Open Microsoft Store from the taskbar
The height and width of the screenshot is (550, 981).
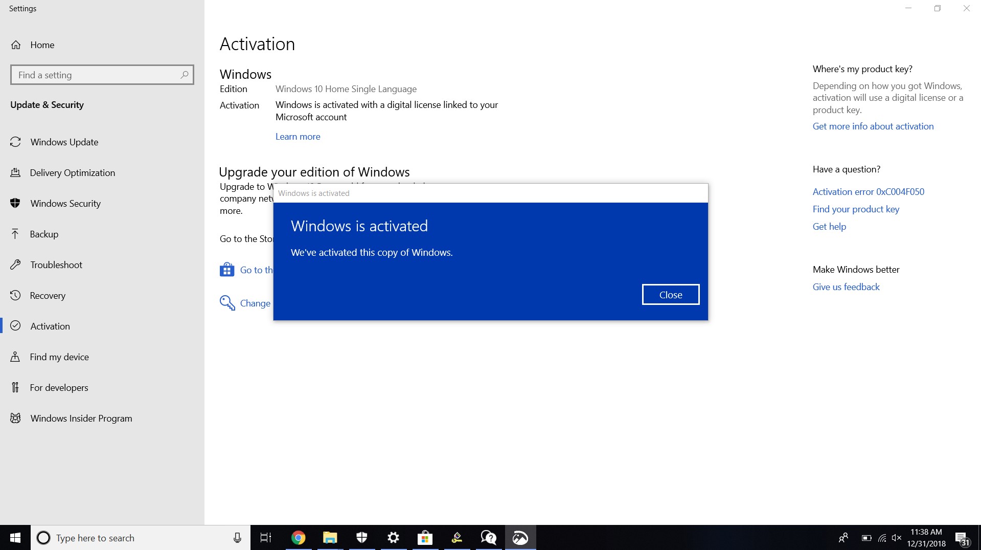425,538
